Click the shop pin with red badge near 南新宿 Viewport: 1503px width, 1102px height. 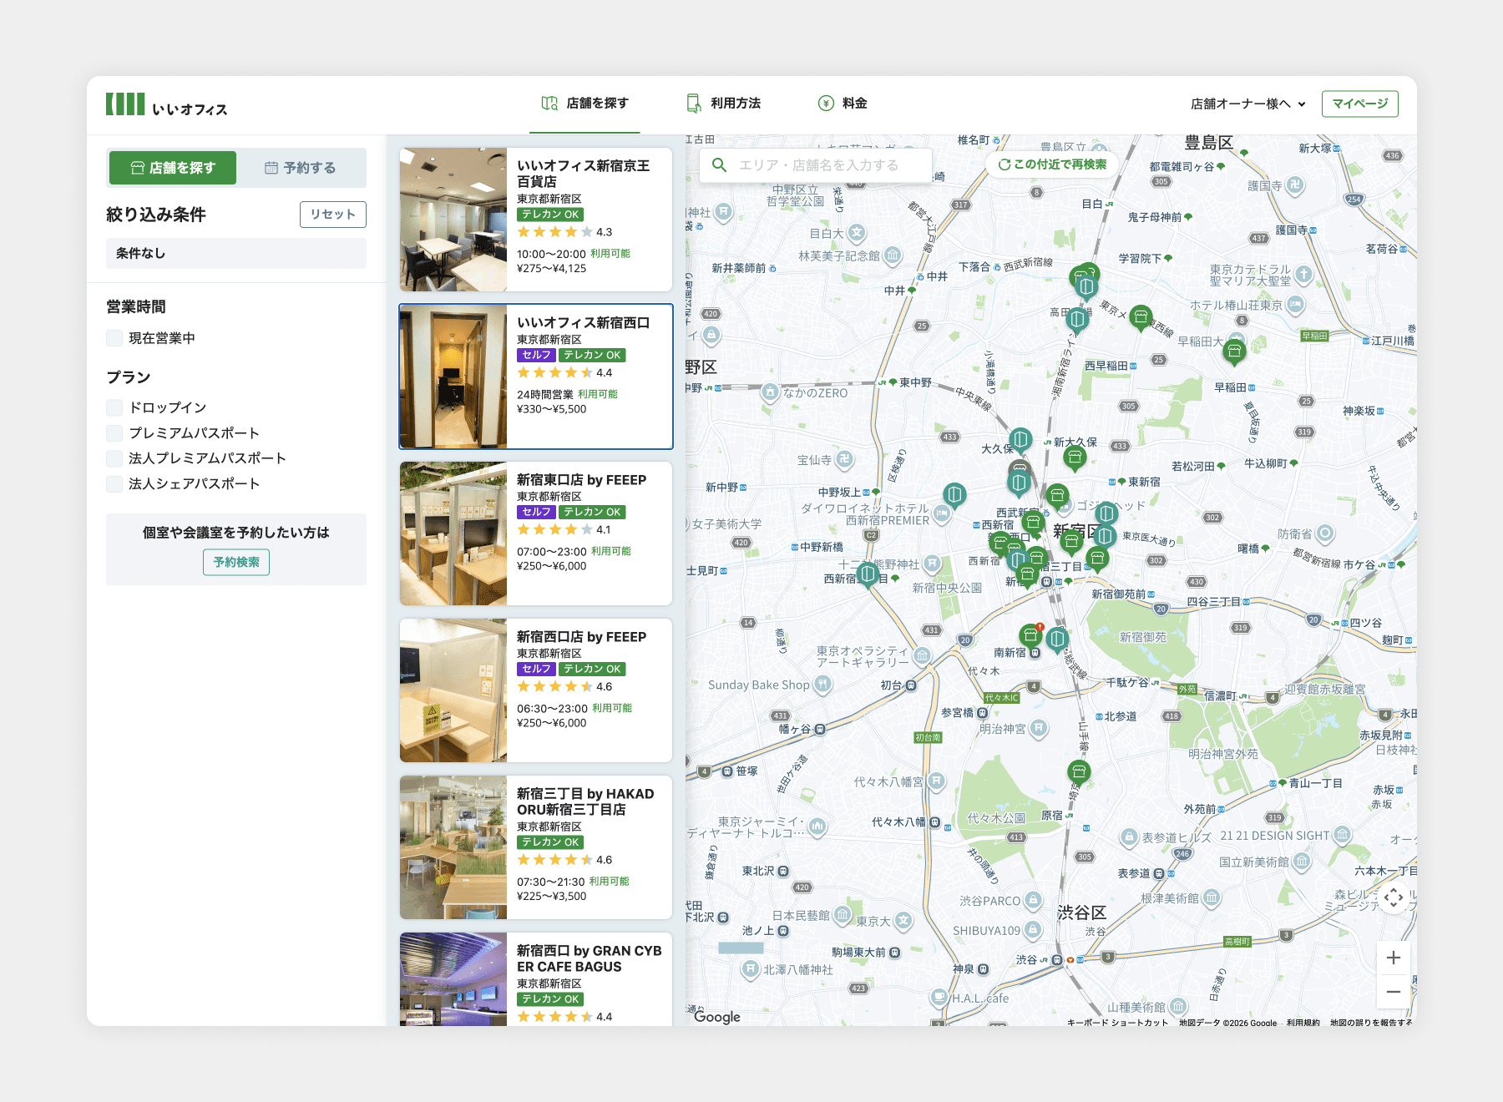click(1031, 636)
